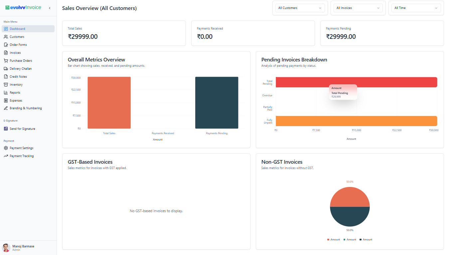Image resolution: width=449 pixels, height=255 pixels.
Task: Click the Customers people icon
Action: (6, 37)
